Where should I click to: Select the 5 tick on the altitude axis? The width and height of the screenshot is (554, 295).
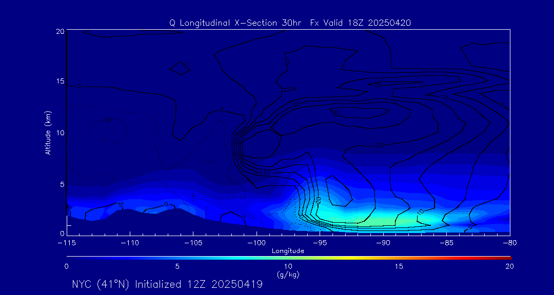click(61, 184)
